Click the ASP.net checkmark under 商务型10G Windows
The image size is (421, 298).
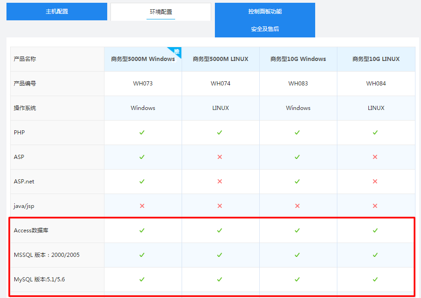coord(298,182)
